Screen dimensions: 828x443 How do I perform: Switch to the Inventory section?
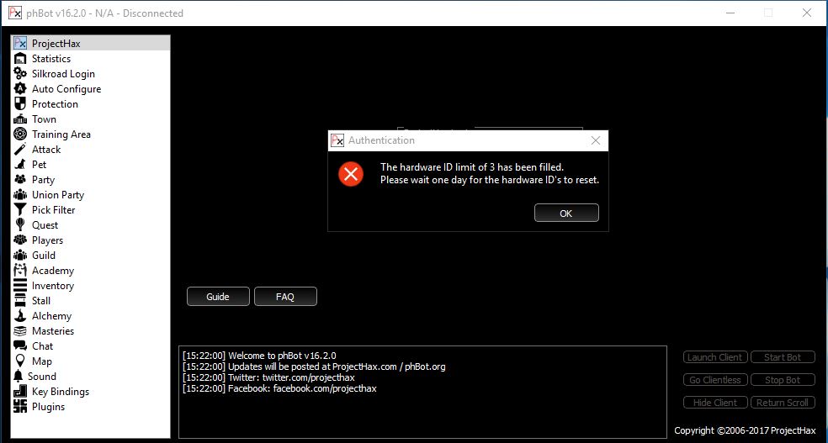coord(52,286)
